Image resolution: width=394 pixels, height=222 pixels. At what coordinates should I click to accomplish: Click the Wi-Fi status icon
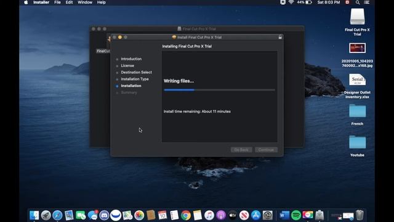pos(291,2)
